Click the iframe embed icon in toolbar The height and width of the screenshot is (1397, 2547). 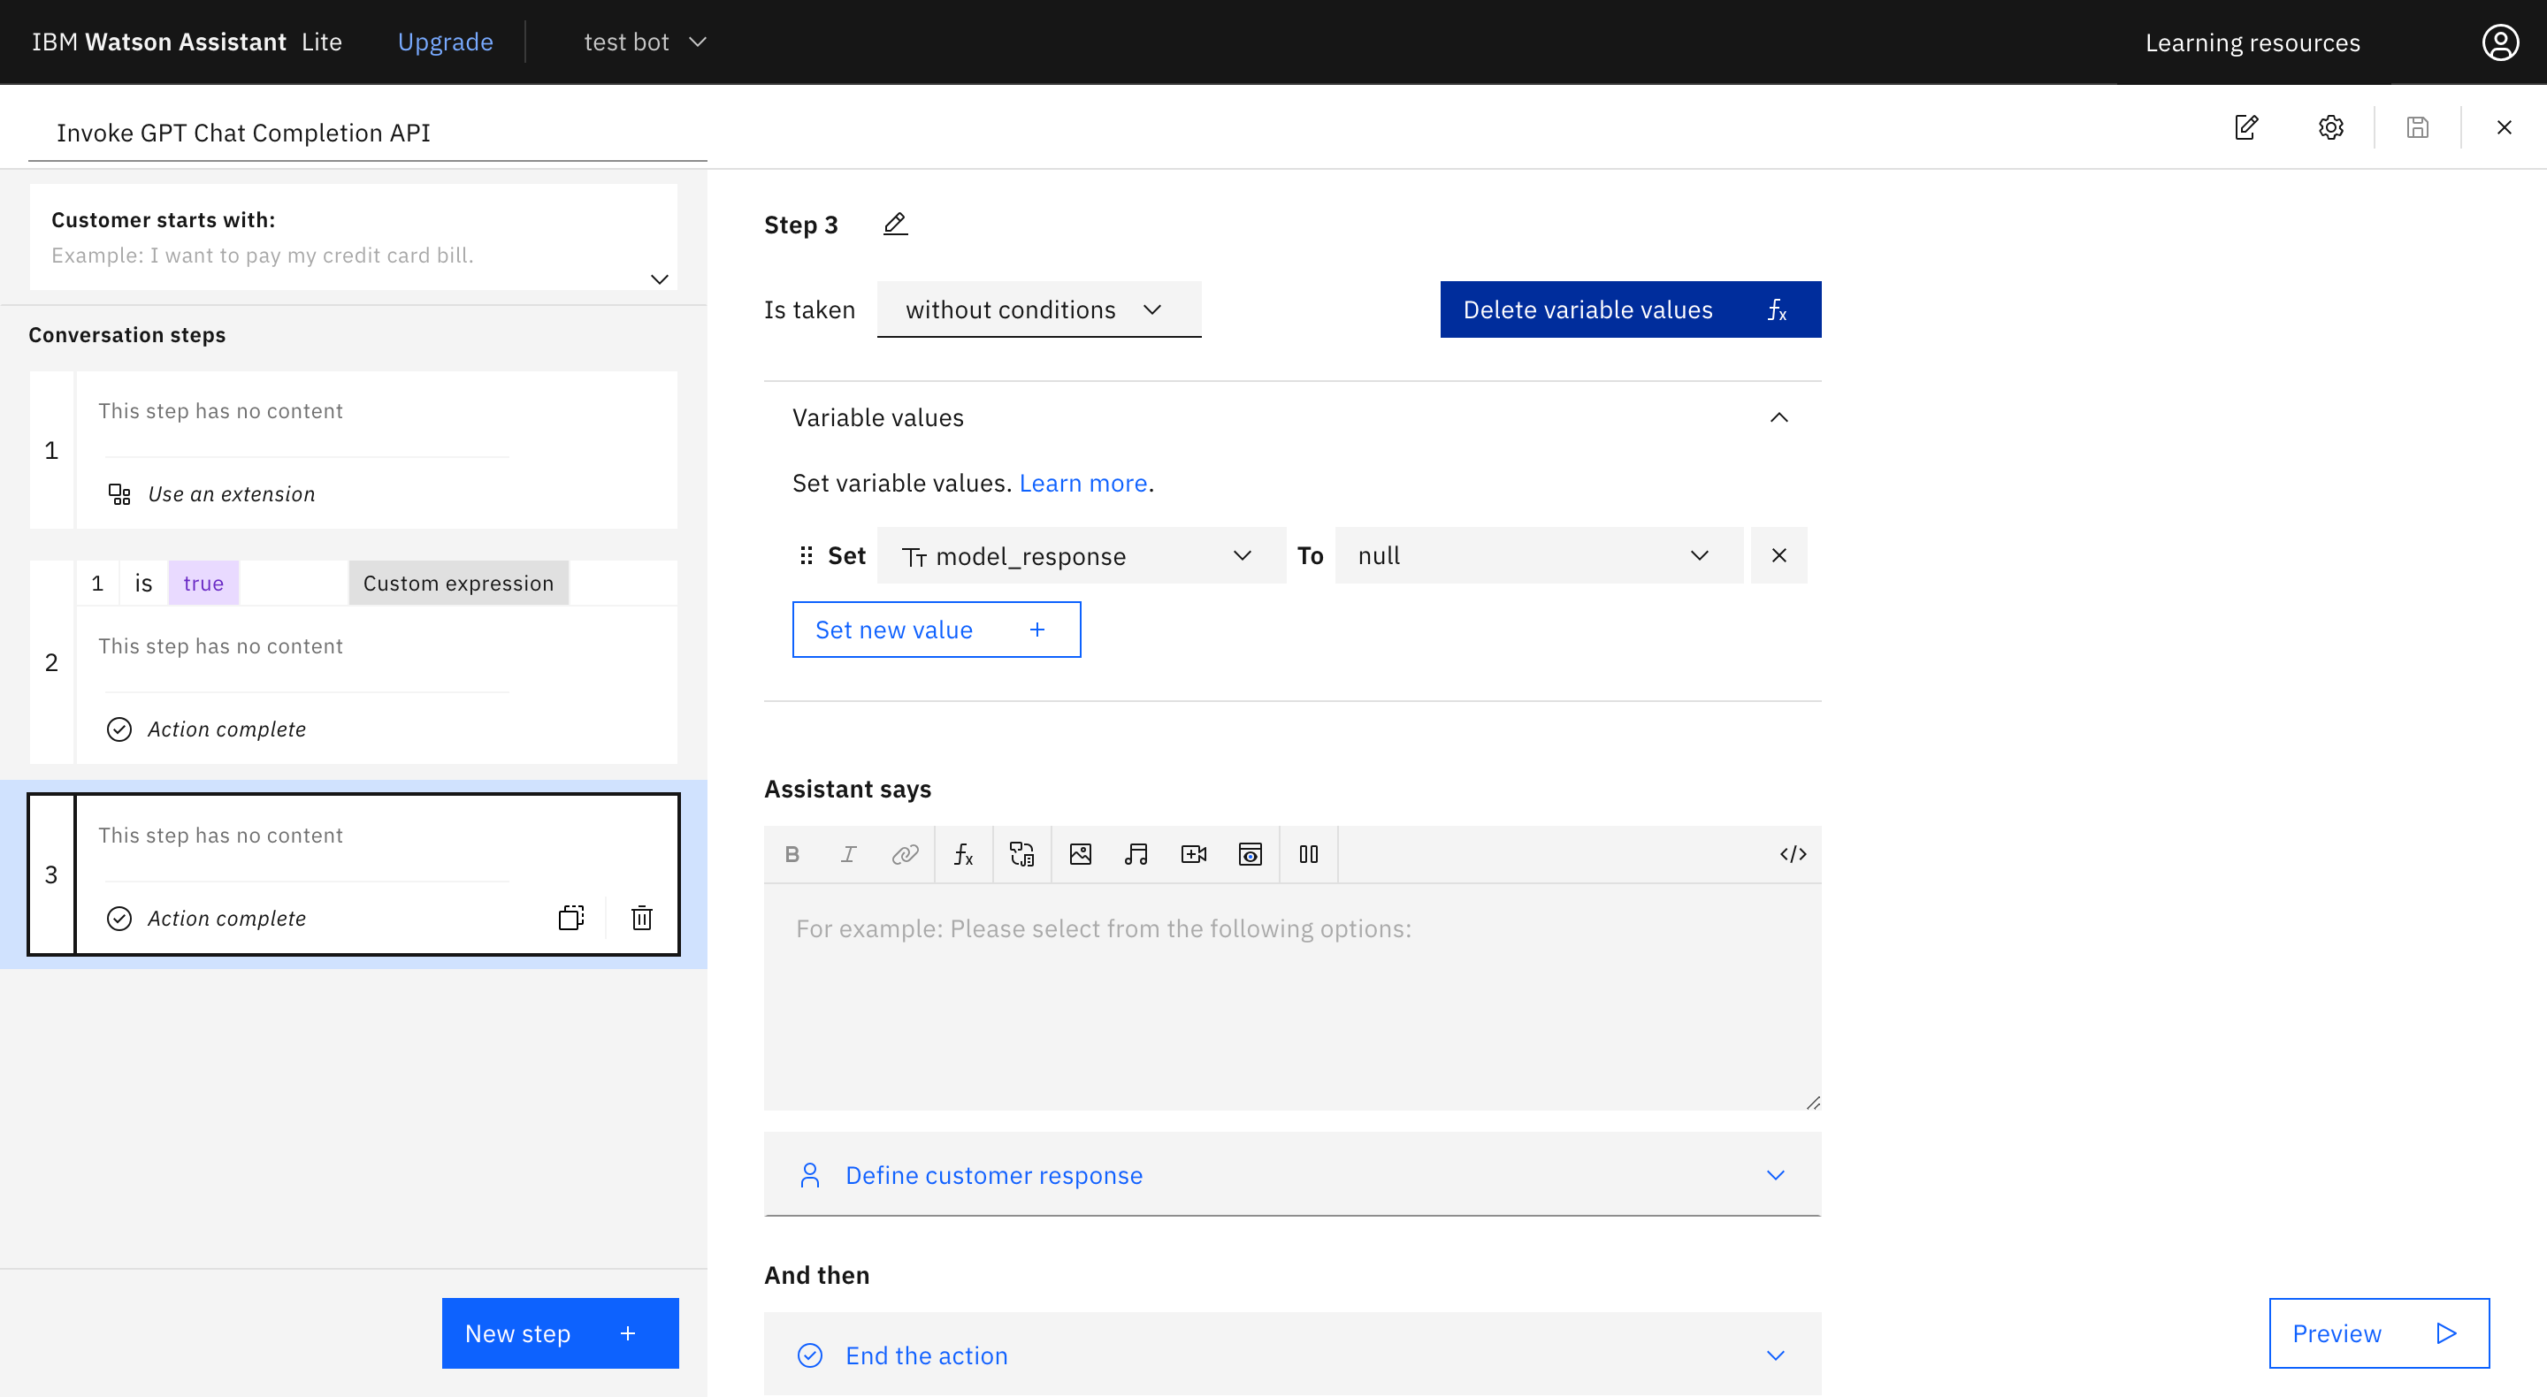click(1250, 854)
